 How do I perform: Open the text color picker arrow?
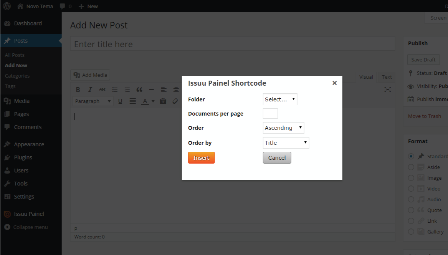153,101
